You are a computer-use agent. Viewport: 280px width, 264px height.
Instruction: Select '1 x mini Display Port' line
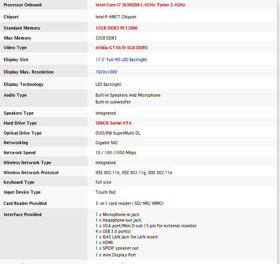115,255
